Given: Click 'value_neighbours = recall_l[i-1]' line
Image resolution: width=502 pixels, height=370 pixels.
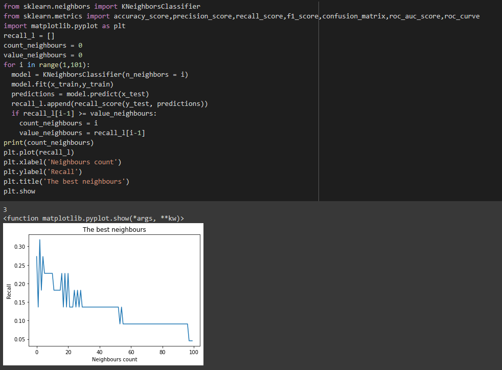Looking at the screenshot, I should click(82, 133).
